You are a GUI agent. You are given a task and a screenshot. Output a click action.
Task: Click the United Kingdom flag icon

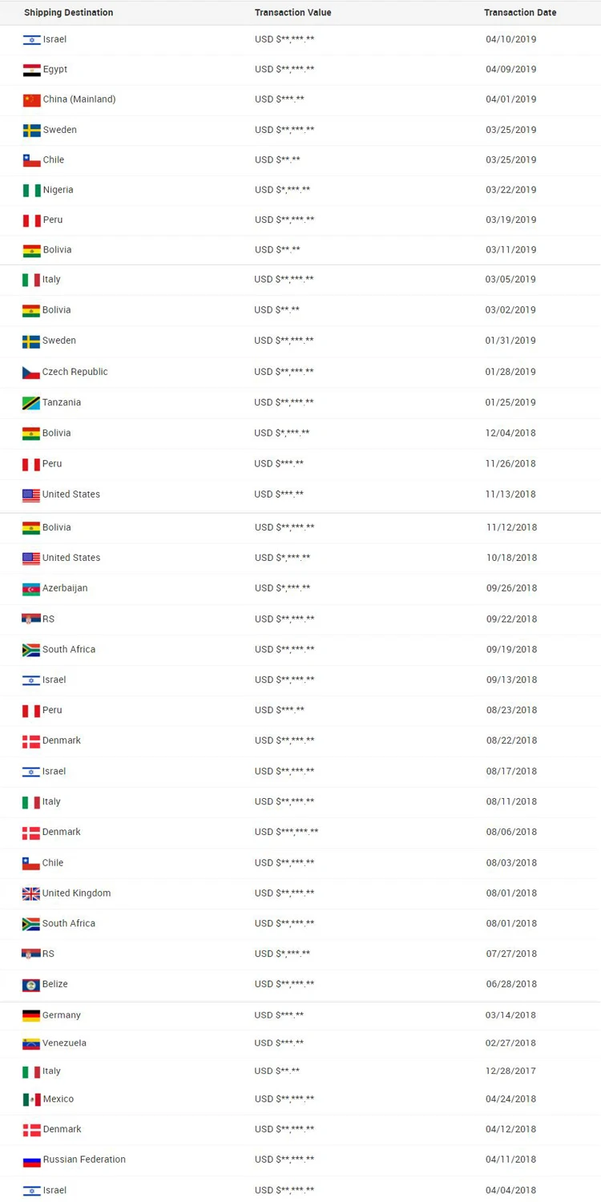click(x=31, y=893)
